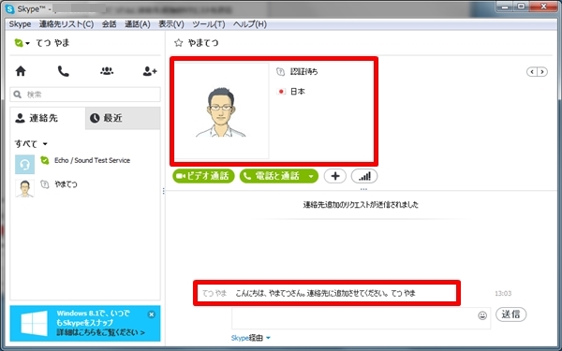562x351 pixels.
Task: Click the Skype logo in title bar
Action: pos(10,8)
